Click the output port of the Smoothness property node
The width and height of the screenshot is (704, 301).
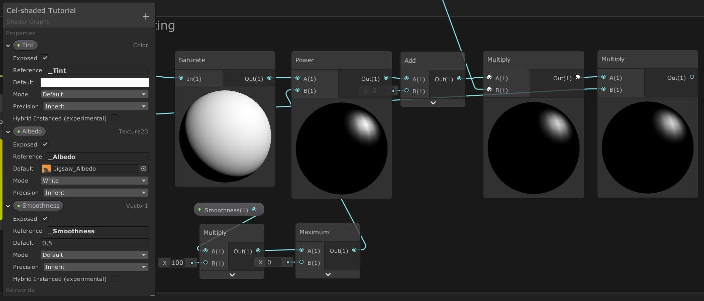tap(255, 209)
